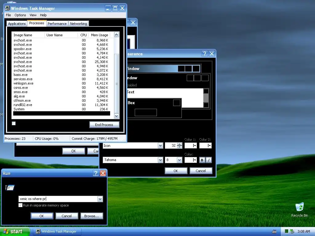Sort by Image Name column header
The width and height of the screenshot is (315, 236).
28,35
